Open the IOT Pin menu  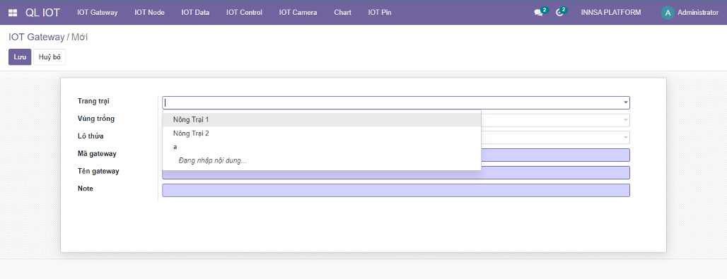(x=380, y=13)
